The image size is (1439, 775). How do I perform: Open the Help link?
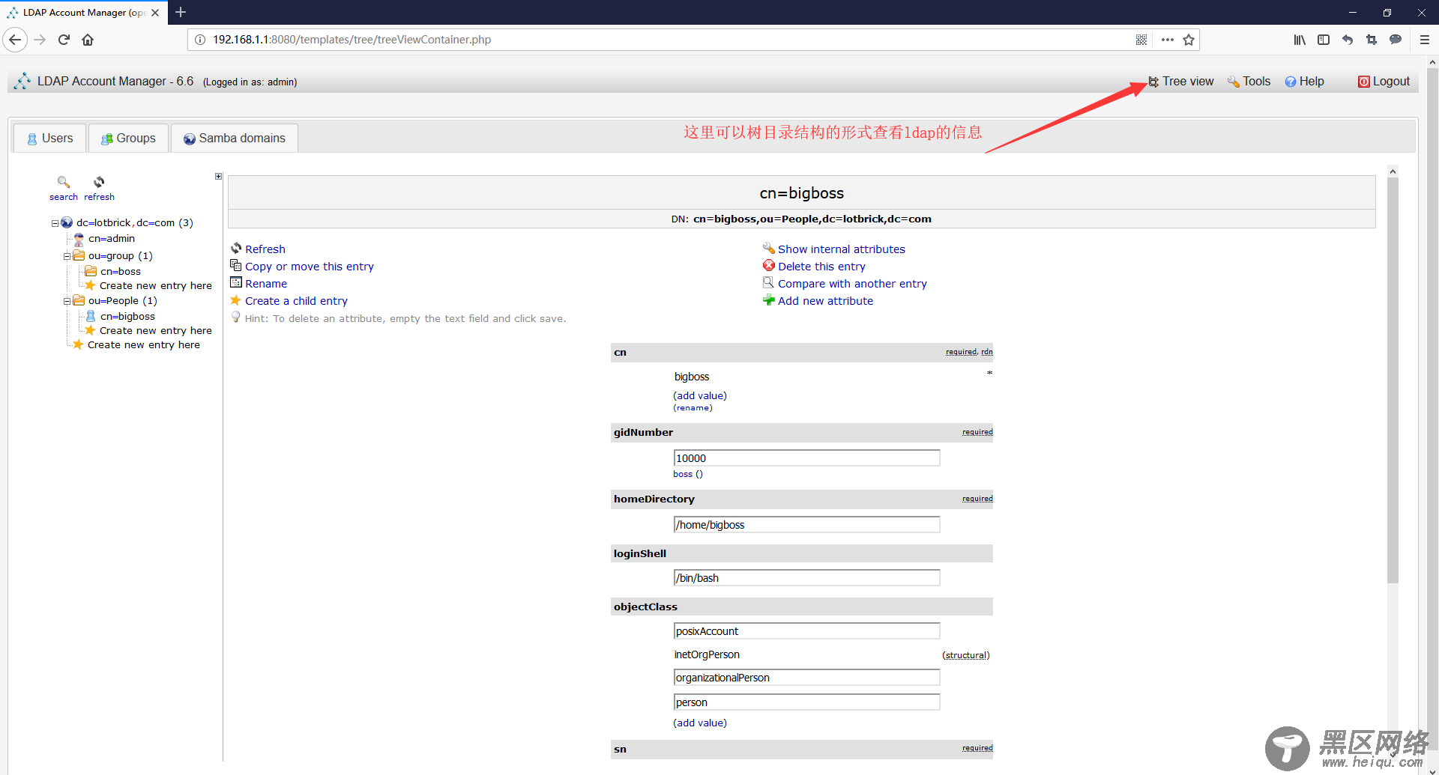pos(1304,82)
